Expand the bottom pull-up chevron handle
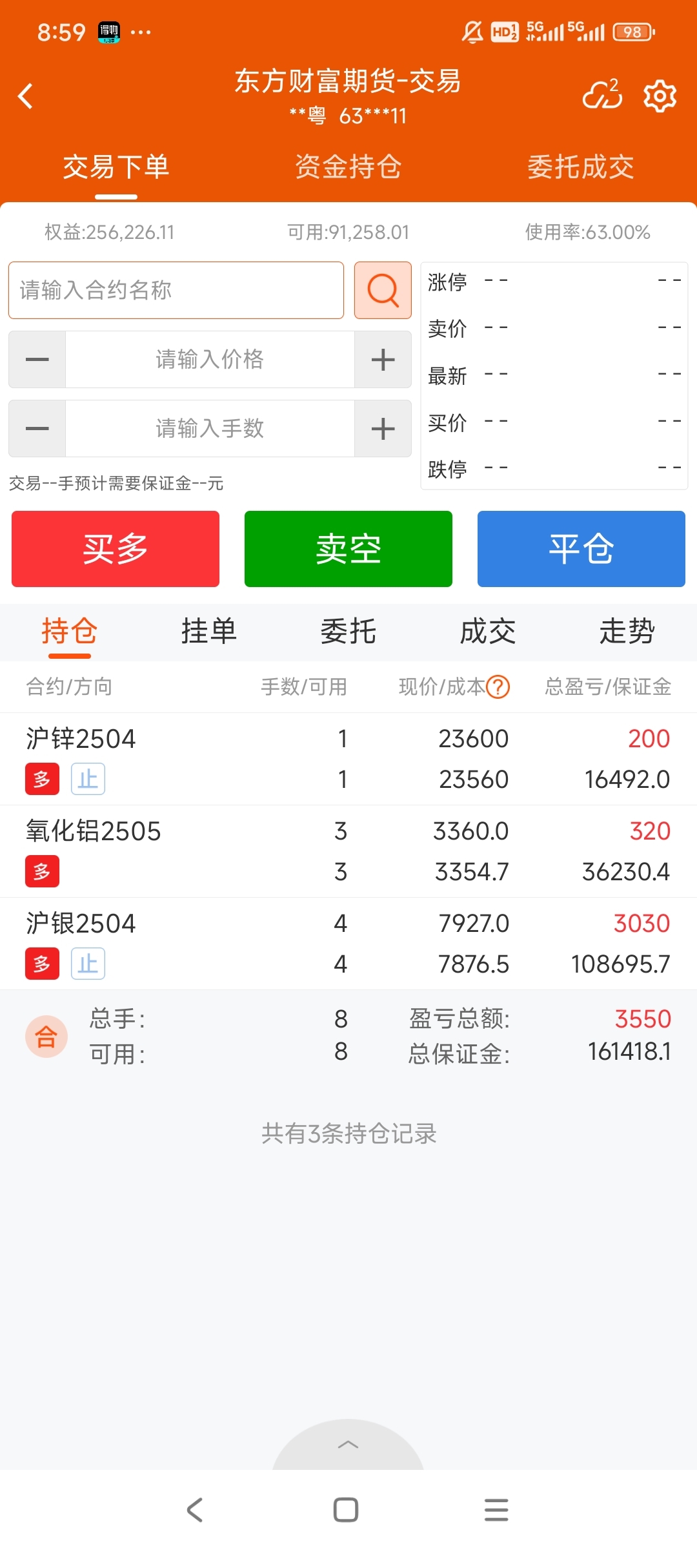697x1550 pixels. [348, 1445]
